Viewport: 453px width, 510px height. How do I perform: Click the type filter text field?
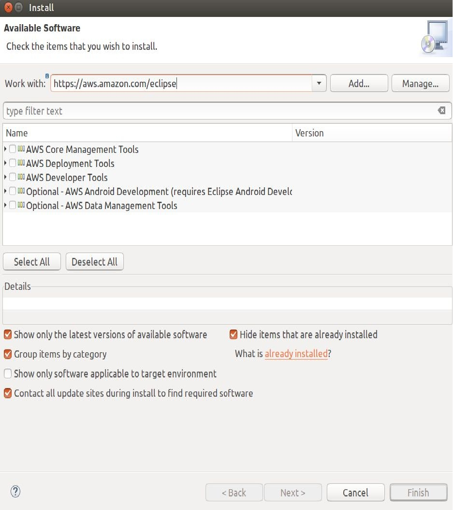tap(227, 111)
